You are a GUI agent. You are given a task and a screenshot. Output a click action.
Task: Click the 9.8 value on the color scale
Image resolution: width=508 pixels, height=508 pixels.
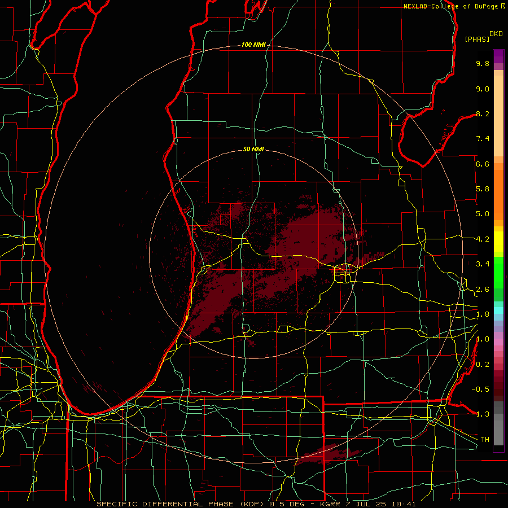tap(483, 63)
